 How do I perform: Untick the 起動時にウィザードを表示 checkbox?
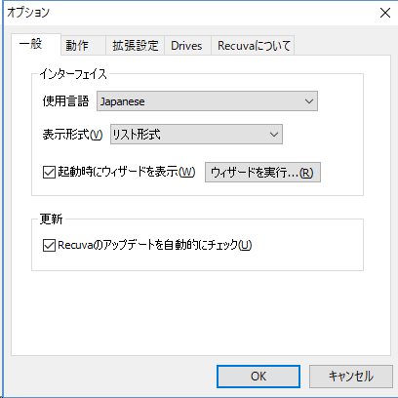click(x=49, y=172)
